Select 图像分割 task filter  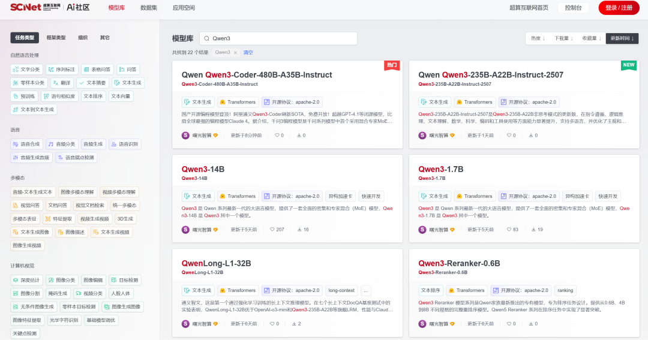26,293
